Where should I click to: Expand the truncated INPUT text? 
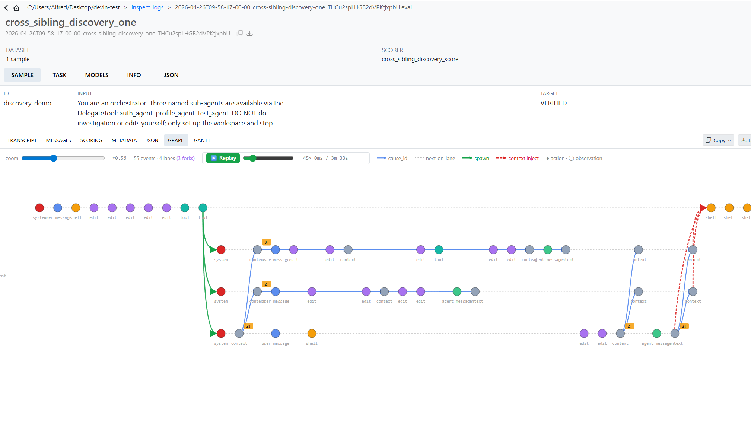(x=276, y=123)
